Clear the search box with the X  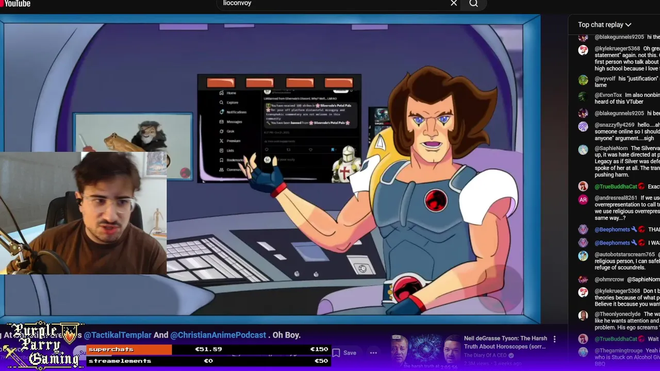click(x=454, y=3)
